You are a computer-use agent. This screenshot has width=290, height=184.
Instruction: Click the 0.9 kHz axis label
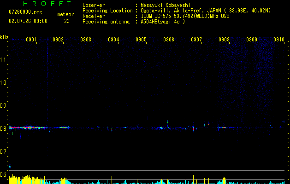point(4,106)
